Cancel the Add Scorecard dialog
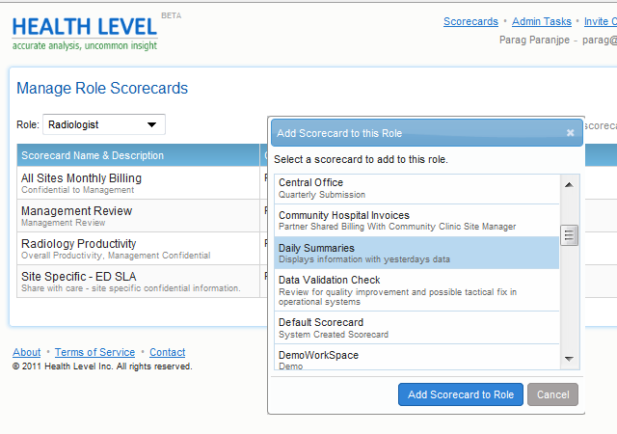617x434 pixels. click(x=552, y=394)
